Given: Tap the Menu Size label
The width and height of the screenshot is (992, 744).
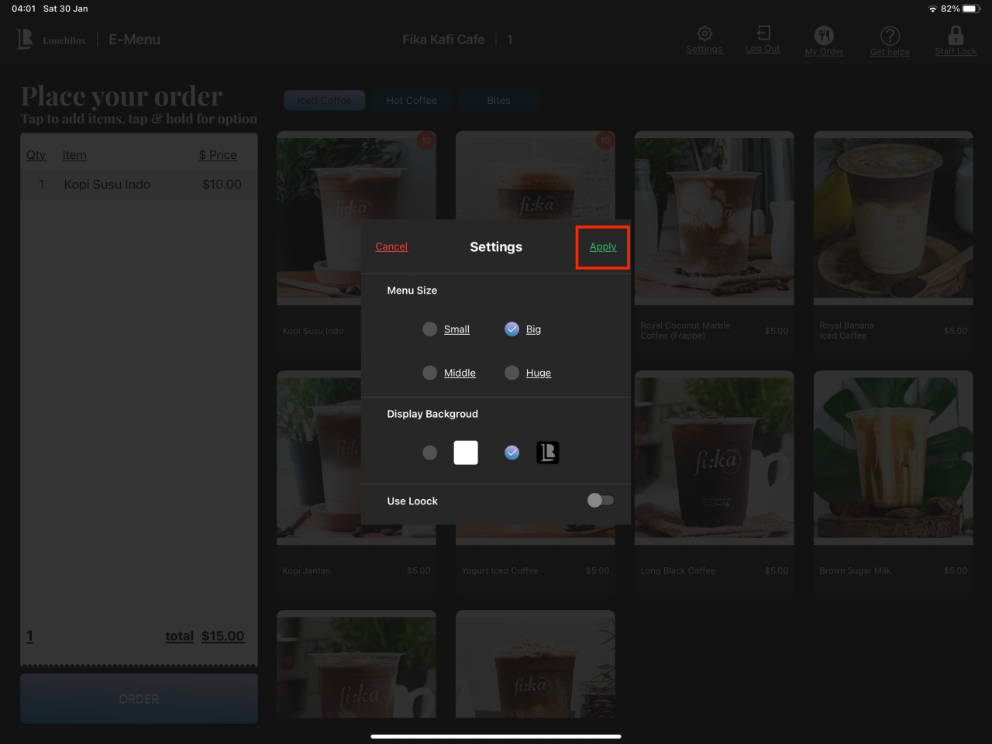Looking at the screenshot, I should 412,290.
